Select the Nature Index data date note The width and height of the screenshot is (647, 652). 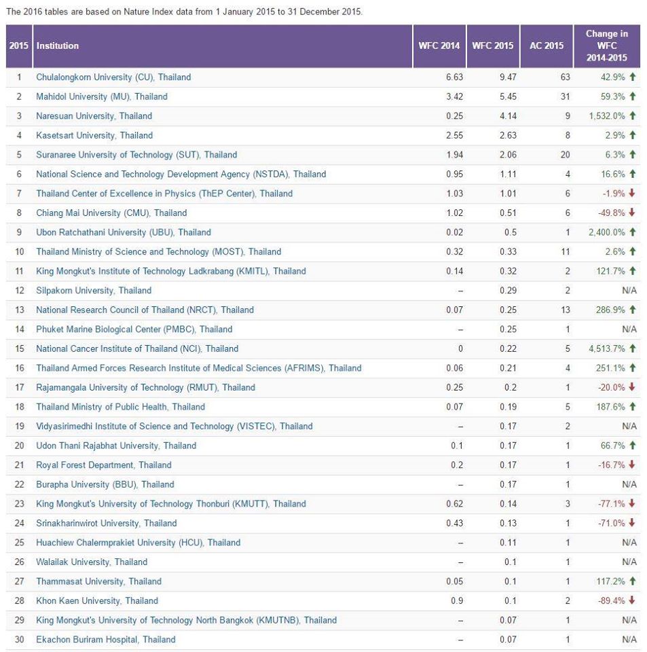185,12
